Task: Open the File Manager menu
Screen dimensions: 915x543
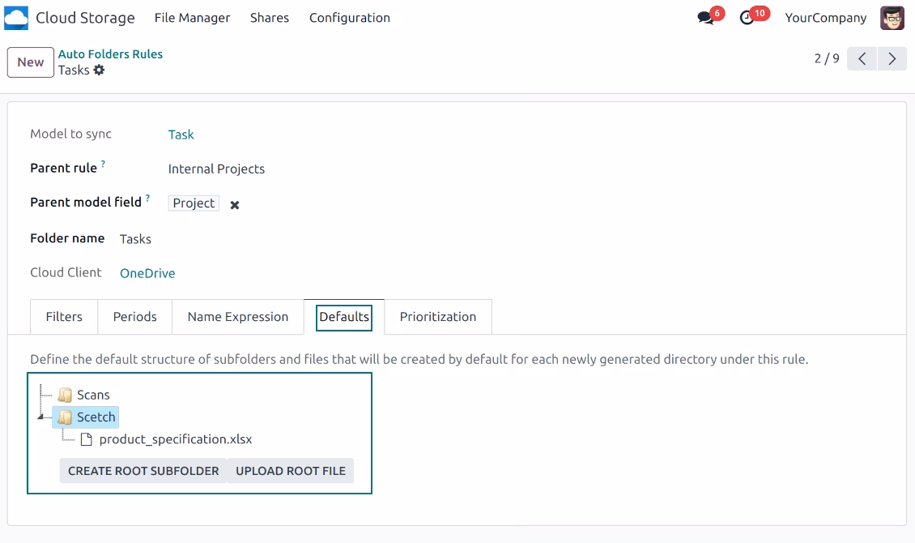Action: click(x=192, y=18)
